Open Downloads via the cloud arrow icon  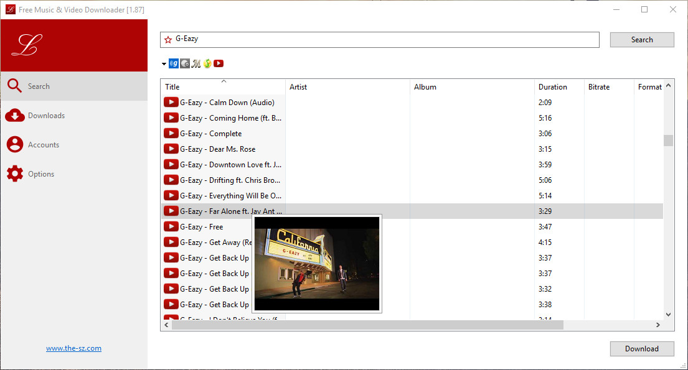[x=14, y=115]
